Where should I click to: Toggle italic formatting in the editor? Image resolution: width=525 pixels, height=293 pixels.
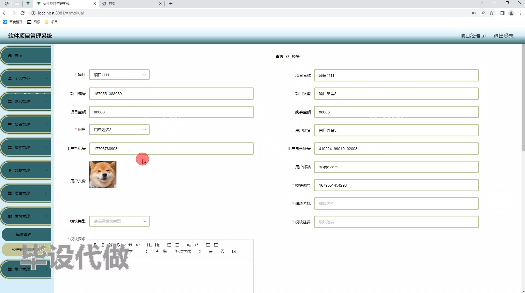[103, 245]
